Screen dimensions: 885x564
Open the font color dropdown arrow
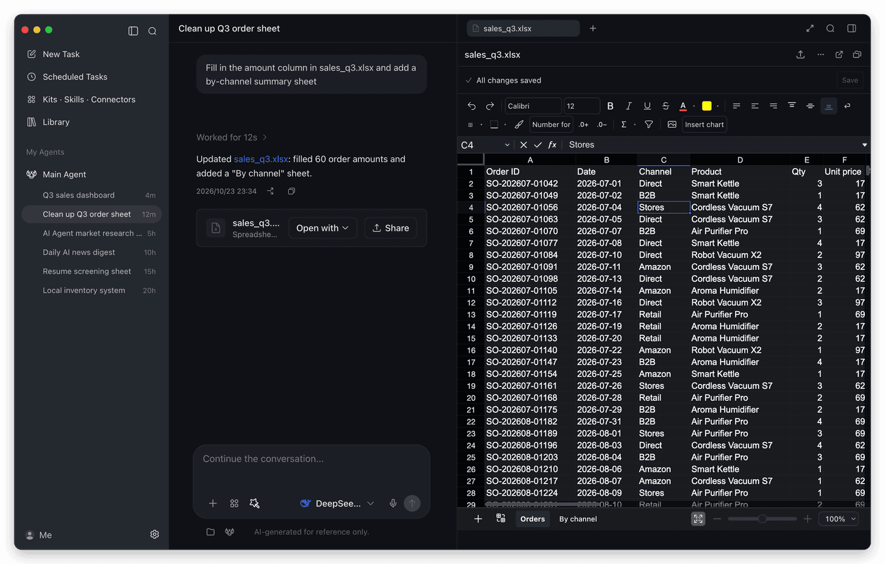(694, 106)
